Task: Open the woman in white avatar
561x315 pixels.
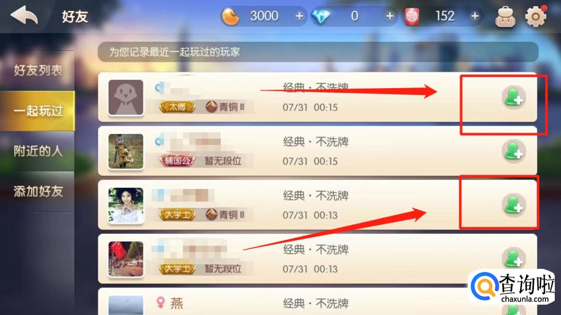Action: click(126, 205)
